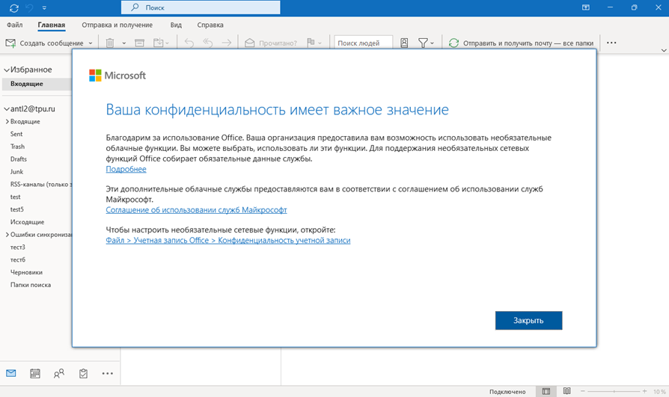Viewport: 669px width, 397px height.
Task: Open the filter email funnel icon
Action: pos(423,43)
